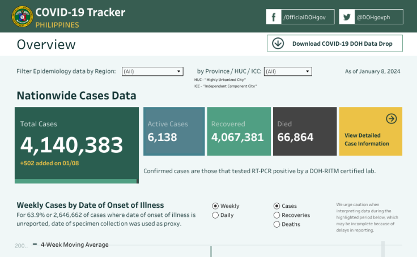This screenshot has width=417, height=257.
Task: Visit the @DOHgovph Twitter profile
Action: click(x=378, y=18)
